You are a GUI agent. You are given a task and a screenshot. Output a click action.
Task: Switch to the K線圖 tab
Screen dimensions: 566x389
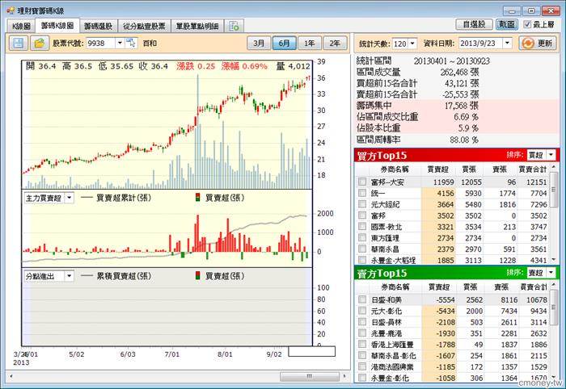click(21, 27)
